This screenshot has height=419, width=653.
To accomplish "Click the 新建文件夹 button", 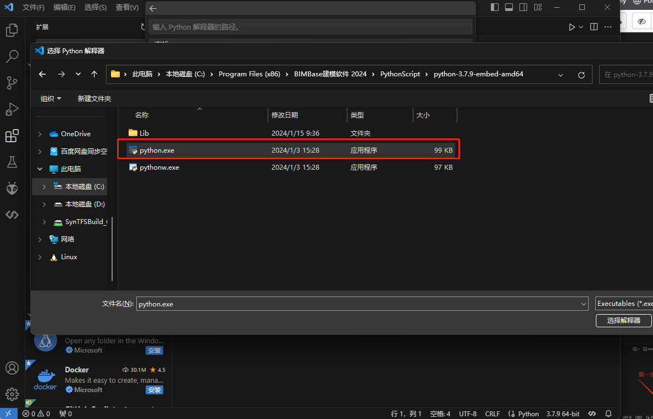I will pos(94,99).
